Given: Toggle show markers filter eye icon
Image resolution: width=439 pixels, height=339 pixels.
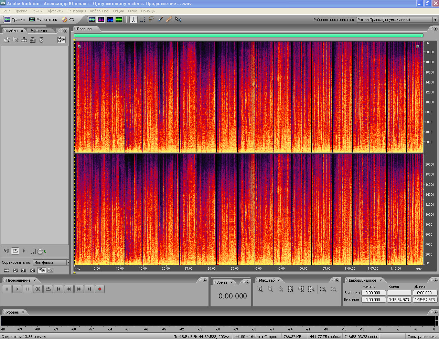Looking at the screenshot, I should point(42,270).
